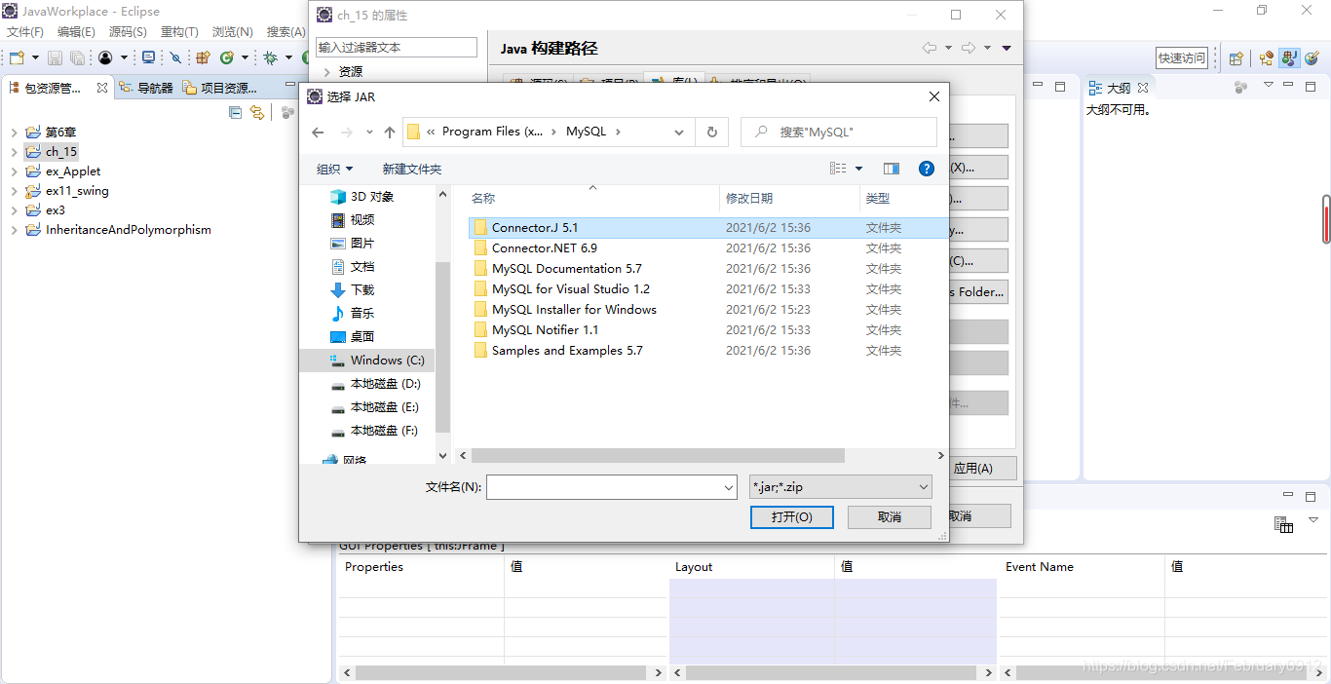This screenshot has width=1331, height=684.
Task: Click the 快速访问 quick access box
Action: pos(1182,58)
